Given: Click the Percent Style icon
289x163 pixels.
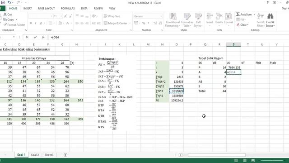Looking at the screenshot, I should [144, 23].
